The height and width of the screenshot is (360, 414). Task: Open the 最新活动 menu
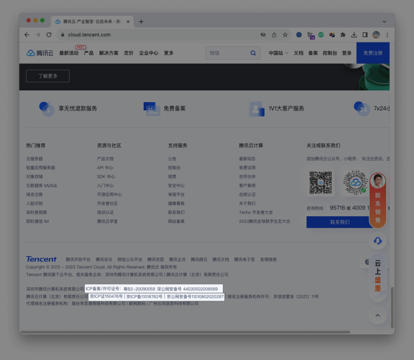69,53
